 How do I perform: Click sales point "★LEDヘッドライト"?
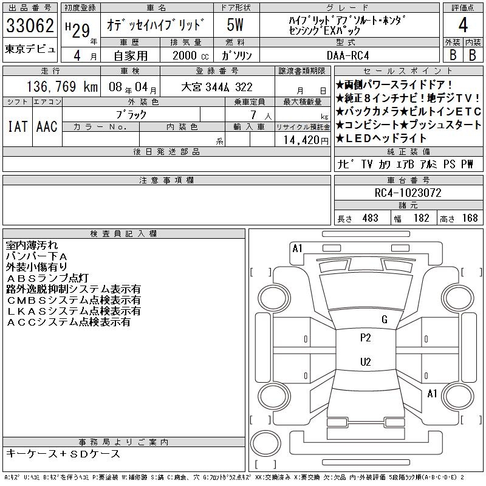click(382, 138)
